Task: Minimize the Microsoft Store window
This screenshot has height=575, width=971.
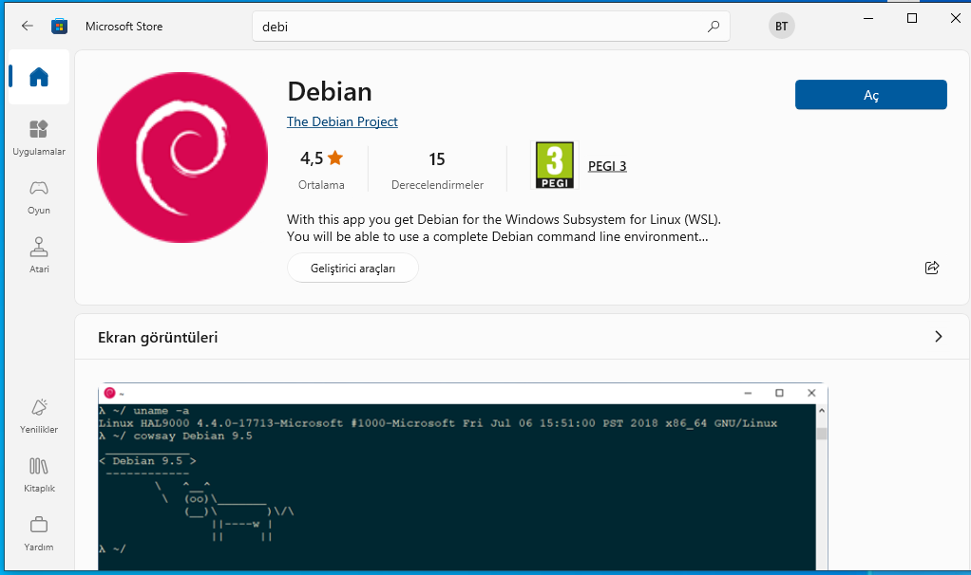Action: pos(868,19)
